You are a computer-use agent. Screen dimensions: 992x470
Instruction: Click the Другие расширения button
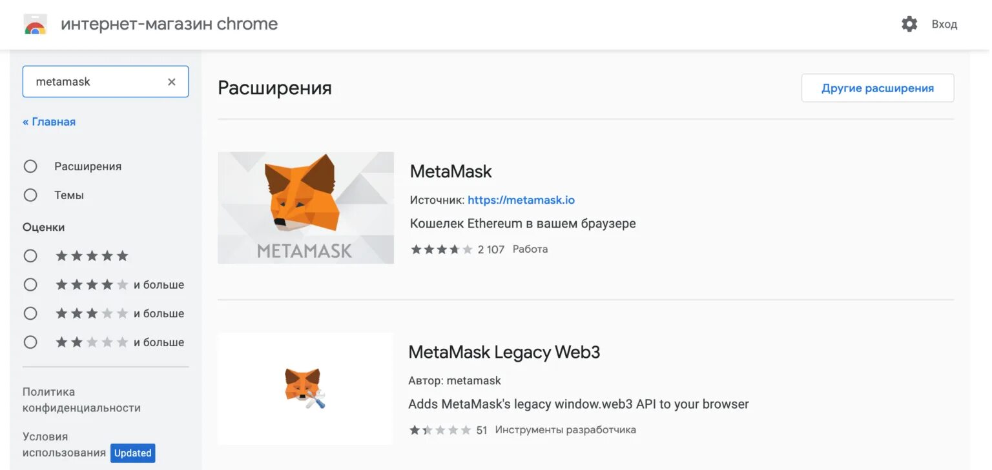tap(877, 88)
